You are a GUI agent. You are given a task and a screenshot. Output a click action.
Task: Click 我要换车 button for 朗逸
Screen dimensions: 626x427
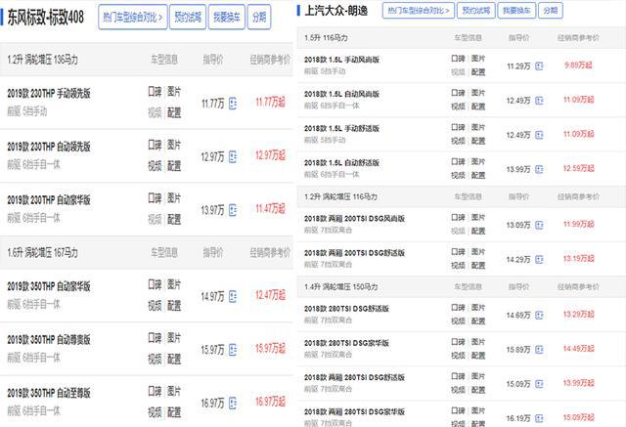click(x=516, y=11)
